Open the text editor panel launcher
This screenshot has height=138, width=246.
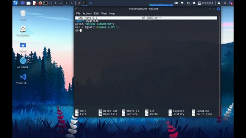click(x=34, y=3)
